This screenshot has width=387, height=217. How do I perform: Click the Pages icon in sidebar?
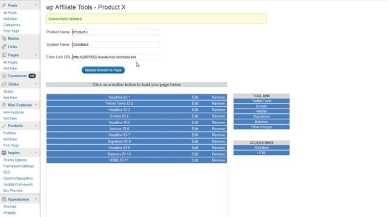coord(4,55)
